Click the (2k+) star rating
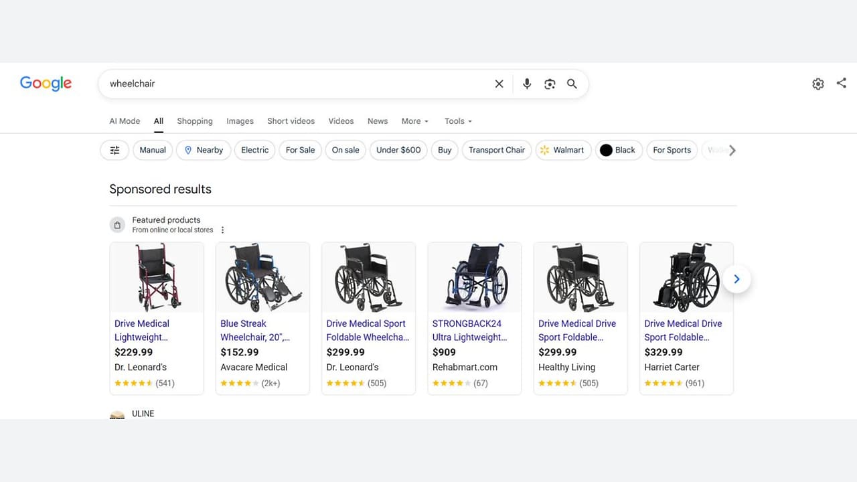The width and height of the screenshot is (857, 482). point(250,384)
